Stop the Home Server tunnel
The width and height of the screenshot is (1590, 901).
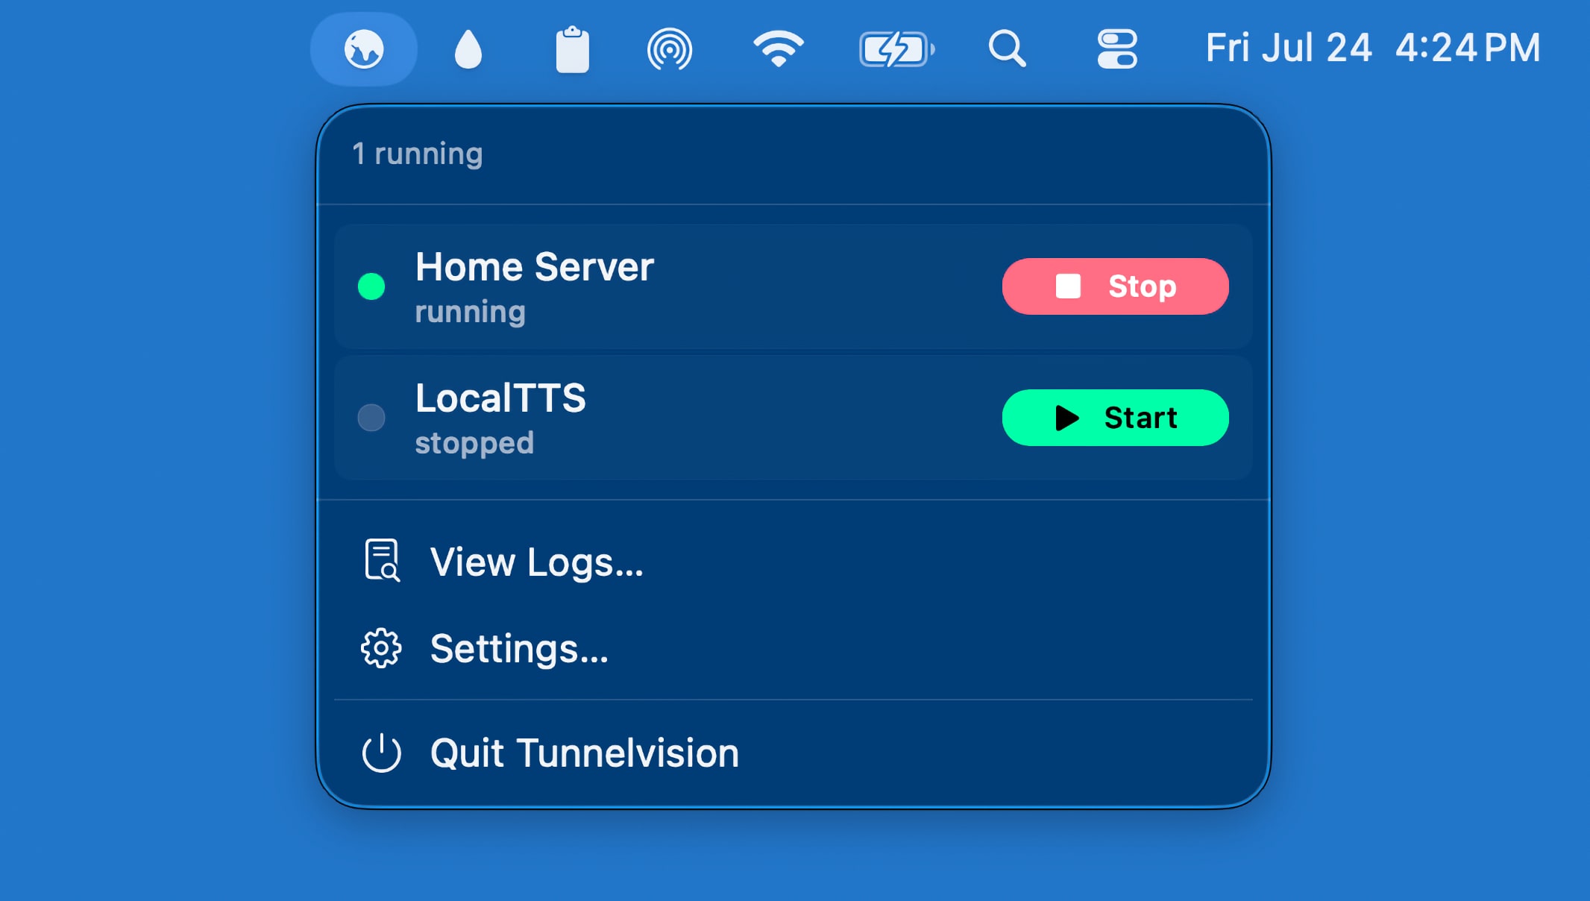click(1115, 286)
